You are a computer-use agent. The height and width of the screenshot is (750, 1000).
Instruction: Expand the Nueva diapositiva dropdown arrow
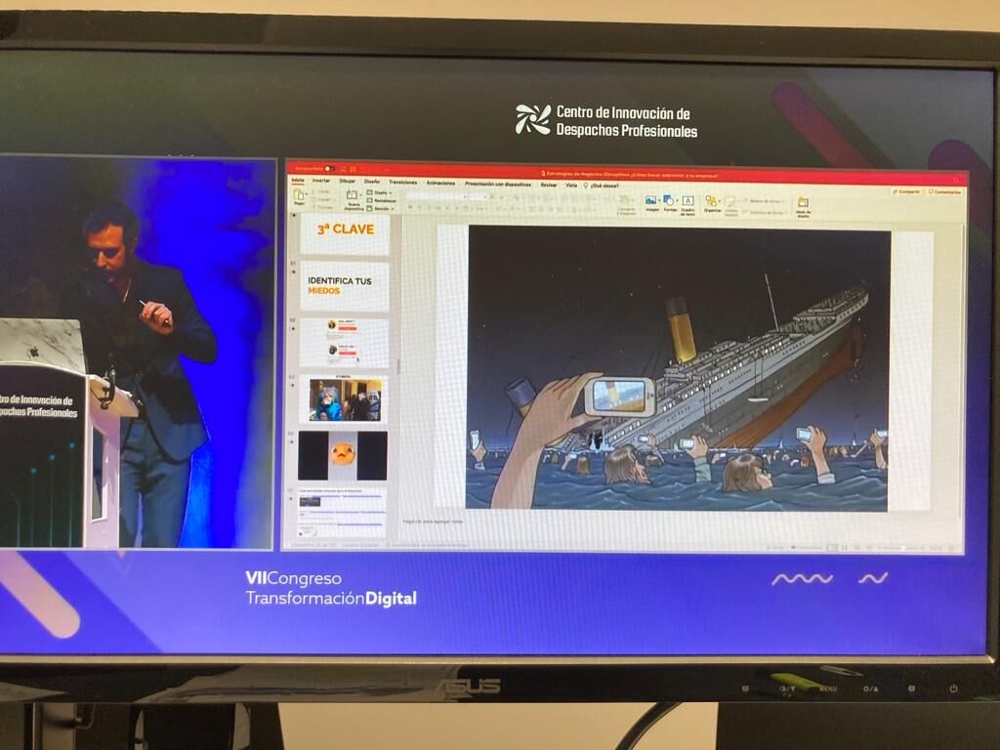point(361,194)
